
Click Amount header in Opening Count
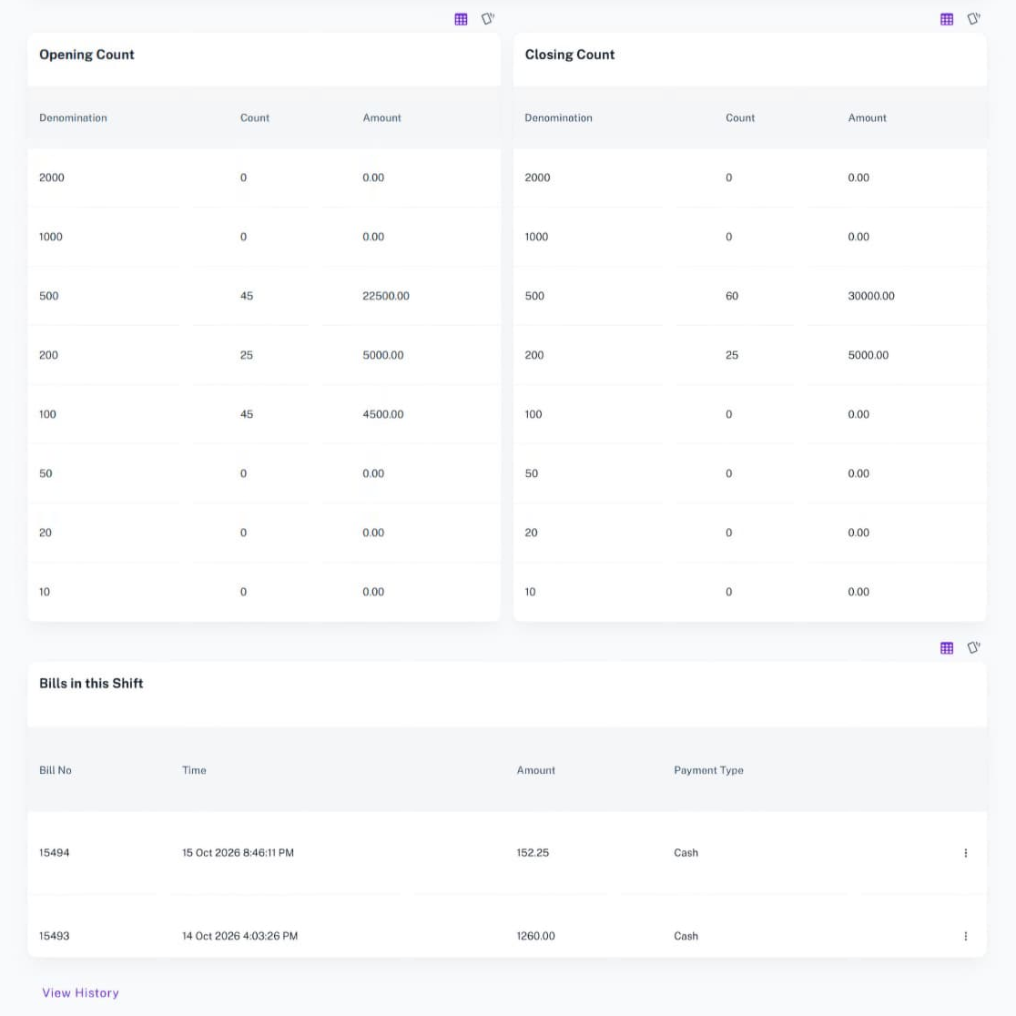(381, 118)
